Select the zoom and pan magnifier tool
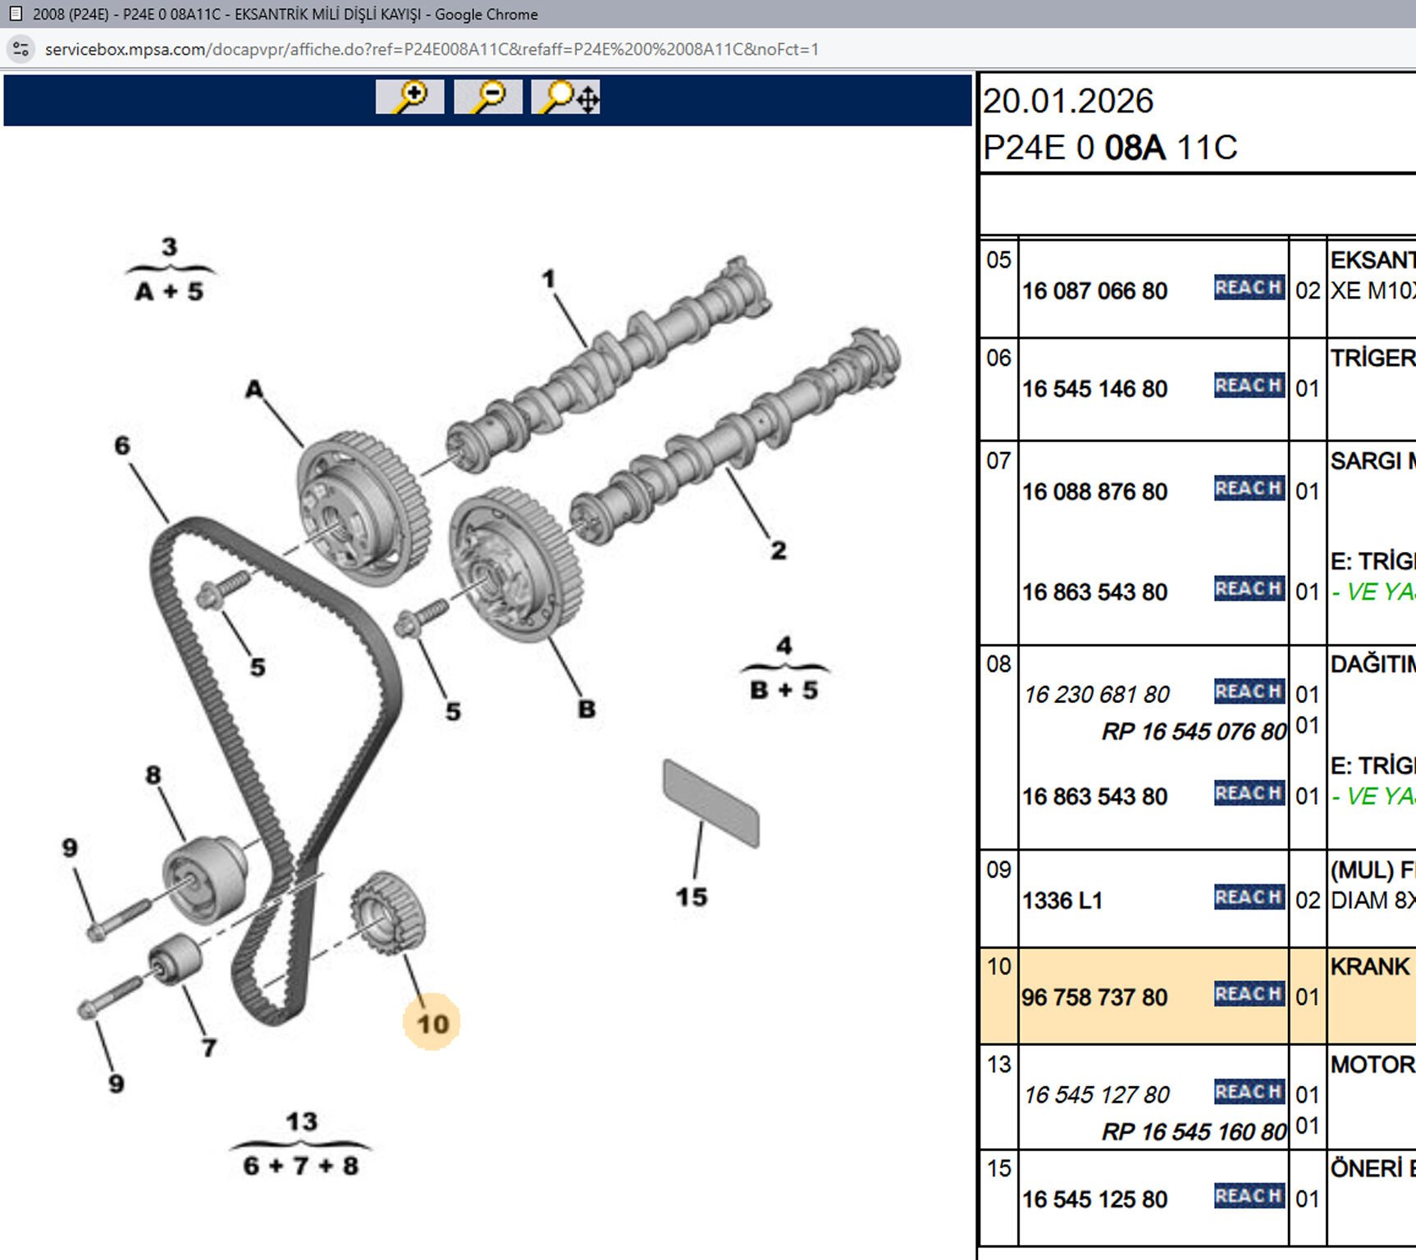The width and height of the screenshot is (1416, 1260). coord(565,97)
